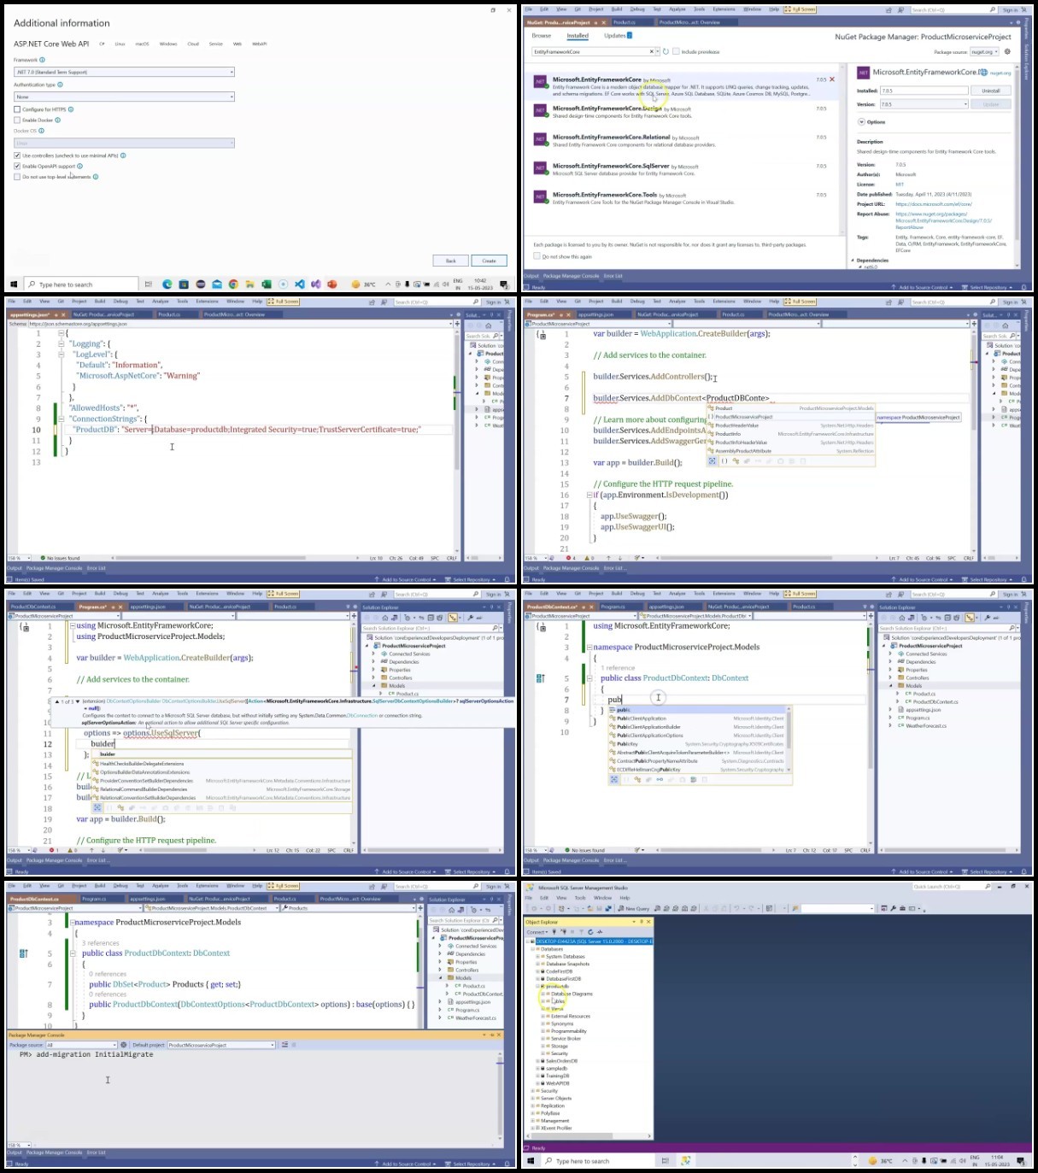
Task: Open the Updates tab in NuGet
Action: tap(617, 36)
